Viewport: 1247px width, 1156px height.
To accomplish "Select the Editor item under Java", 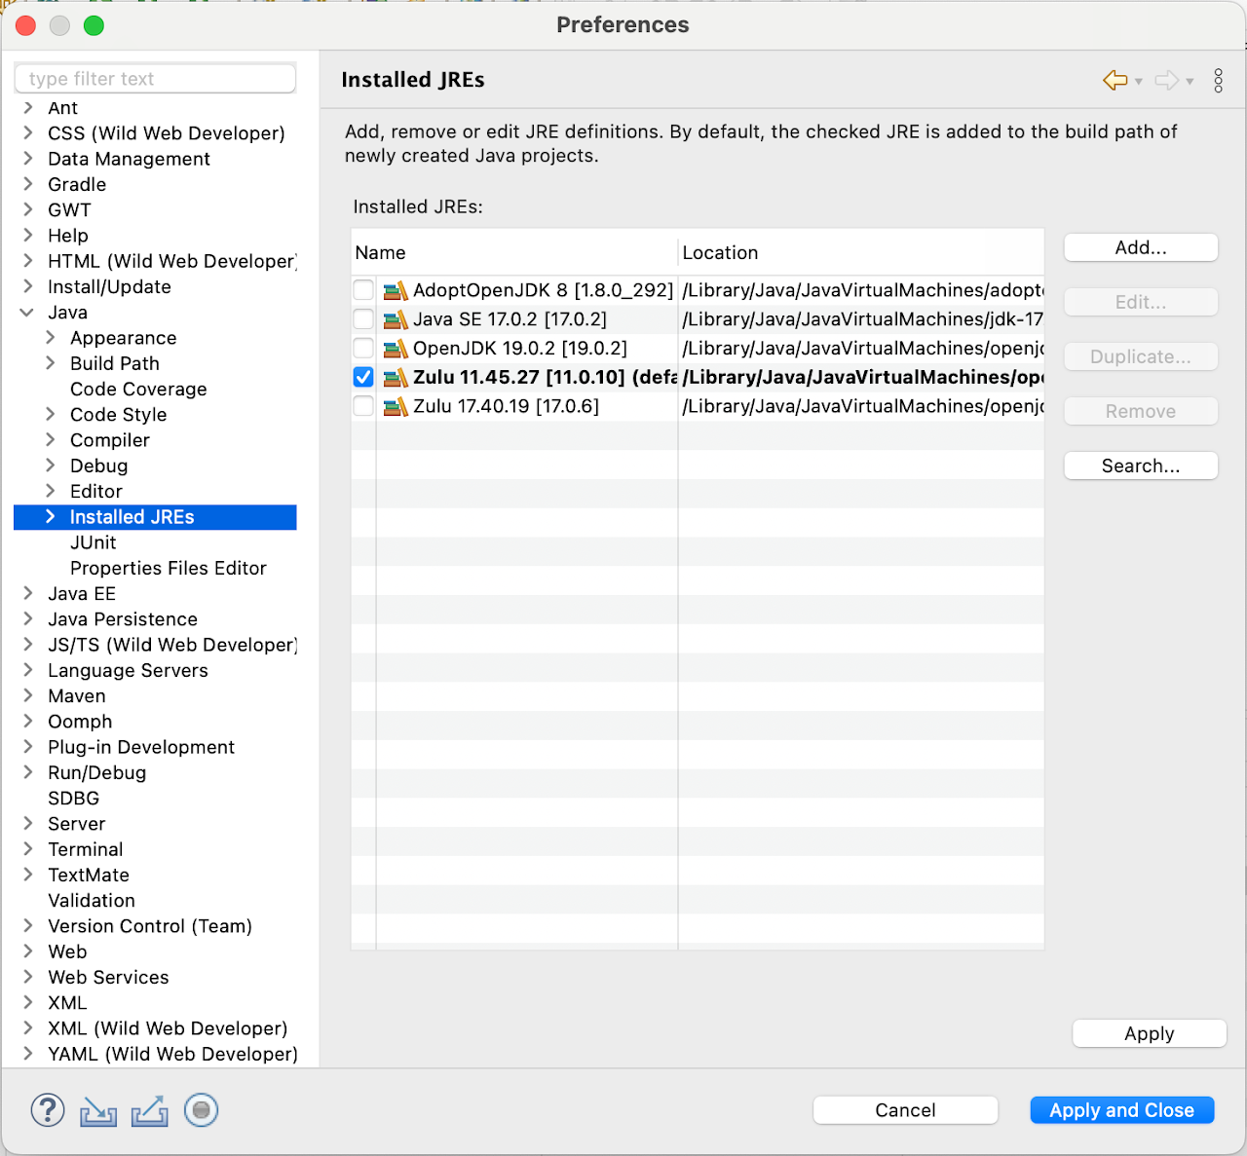I will tap(96, 491).
